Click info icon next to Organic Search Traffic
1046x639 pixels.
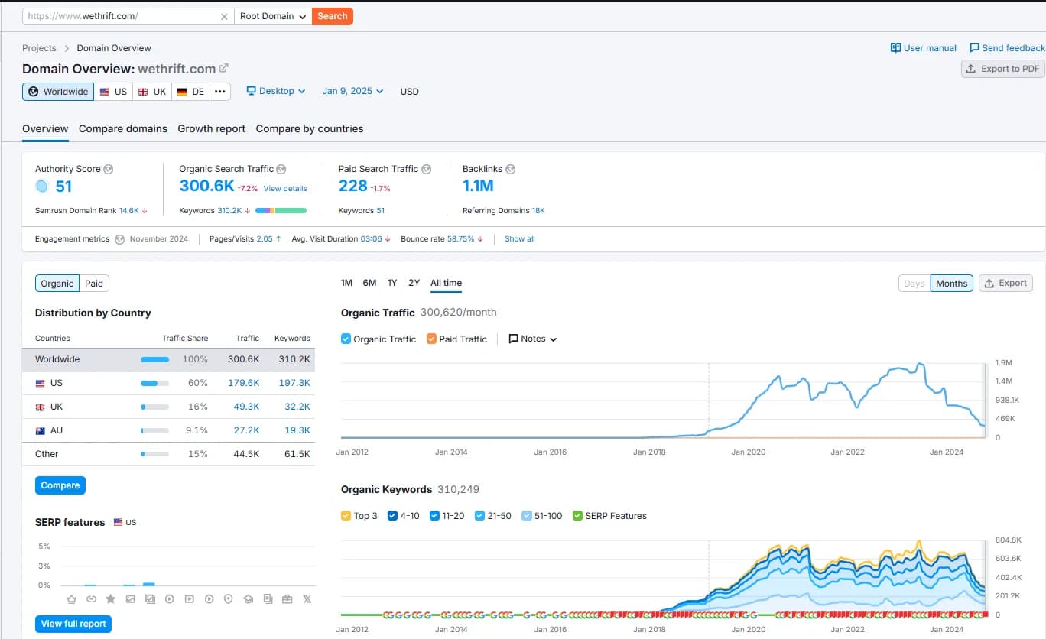(x=281, y=169)
